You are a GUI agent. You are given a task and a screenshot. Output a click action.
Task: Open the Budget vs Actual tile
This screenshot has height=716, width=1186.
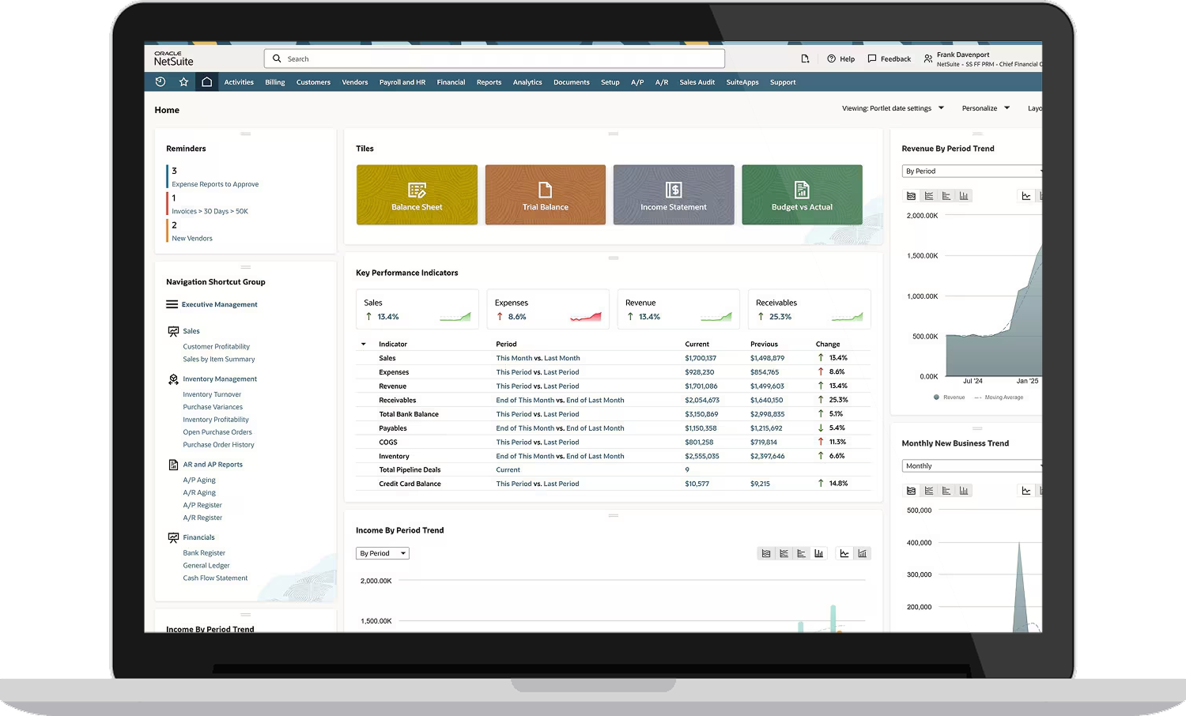[x=802, y=195]
